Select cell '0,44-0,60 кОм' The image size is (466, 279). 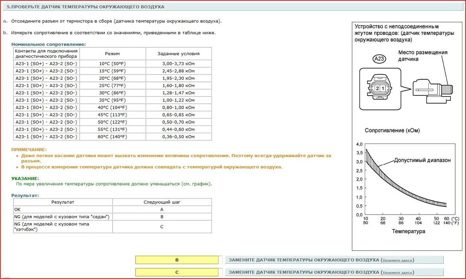tap(178, 129)
